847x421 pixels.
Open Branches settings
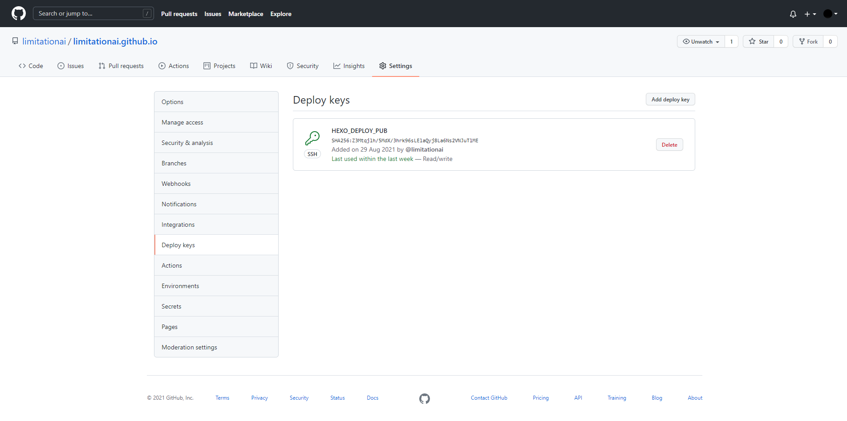pyautogui.click(x=216, y=163)
